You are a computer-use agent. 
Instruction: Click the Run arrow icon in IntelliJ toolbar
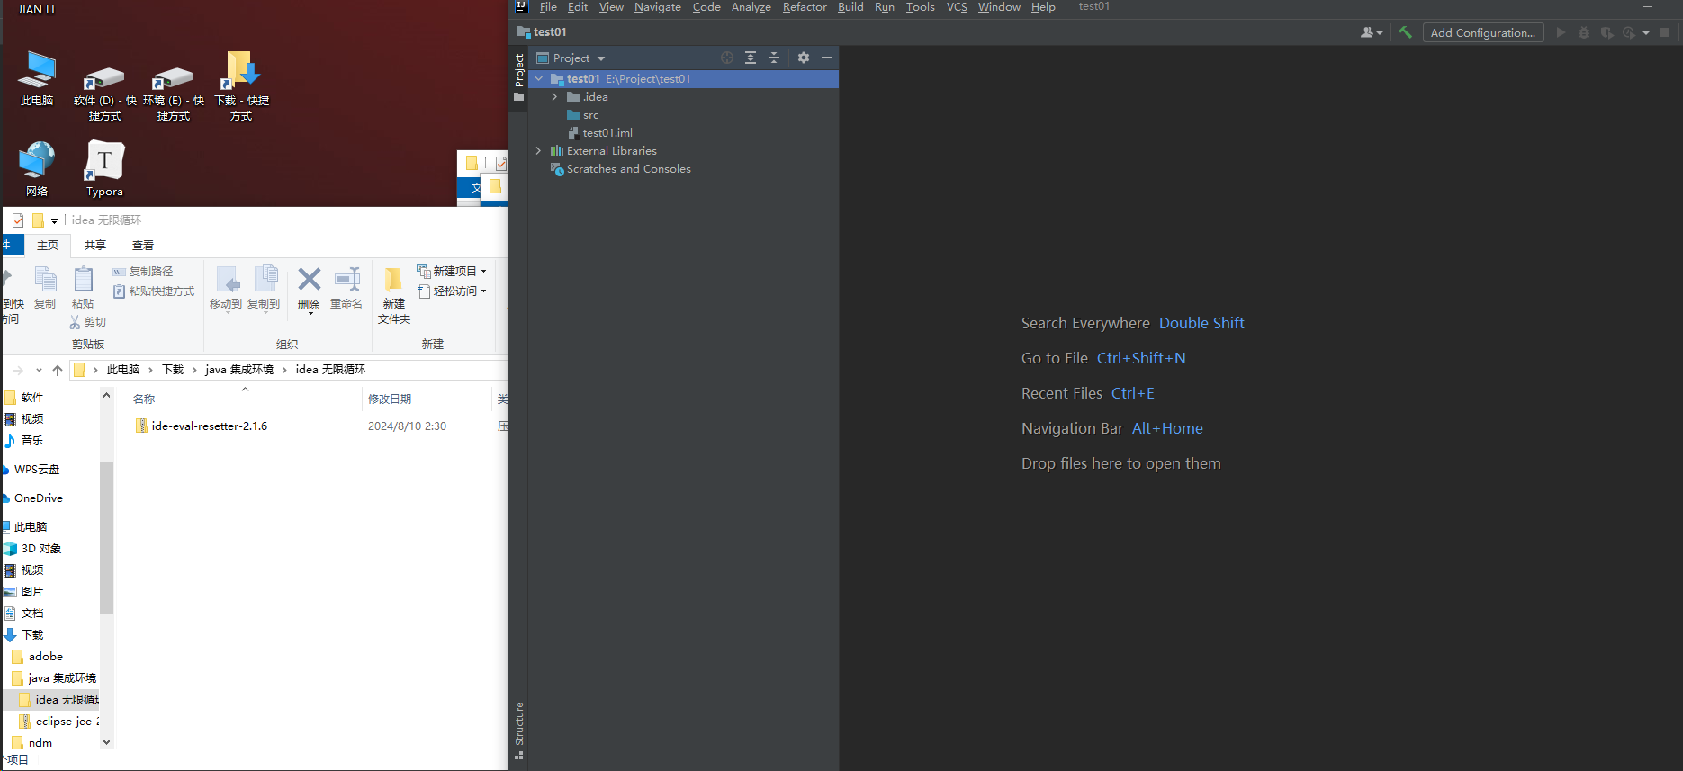(x=1561, y=32)
